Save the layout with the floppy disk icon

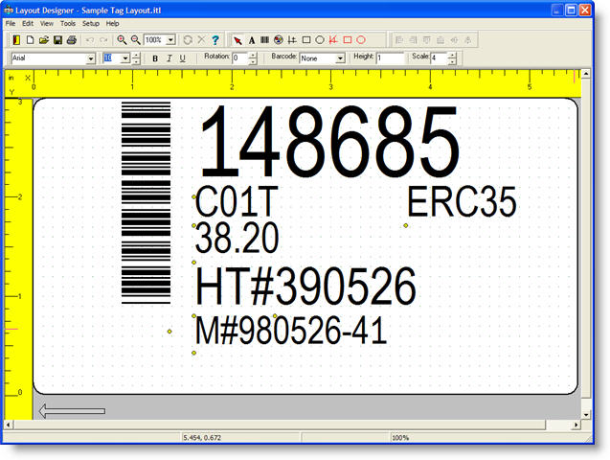[58, 39]
